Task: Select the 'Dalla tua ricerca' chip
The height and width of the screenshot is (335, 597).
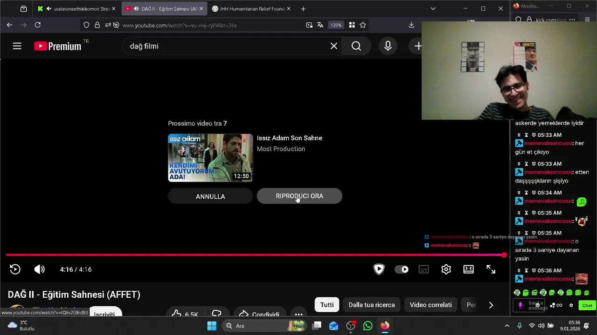Action: 372,305
